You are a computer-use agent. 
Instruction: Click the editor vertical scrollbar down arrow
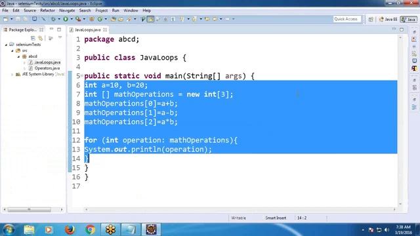tap(400, 204)
